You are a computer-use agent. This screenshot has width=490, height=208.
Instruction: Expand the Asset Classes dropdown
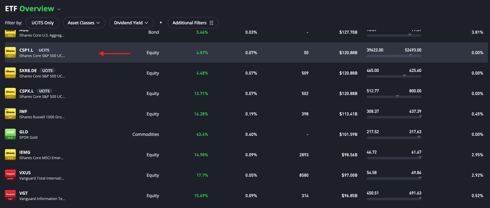84,23
